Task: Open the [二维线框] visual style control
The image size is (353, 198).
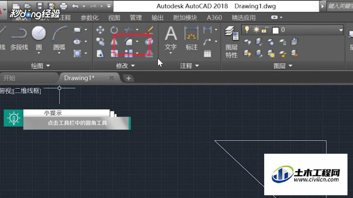Action: pyautogui.click(x=28, y=91)
